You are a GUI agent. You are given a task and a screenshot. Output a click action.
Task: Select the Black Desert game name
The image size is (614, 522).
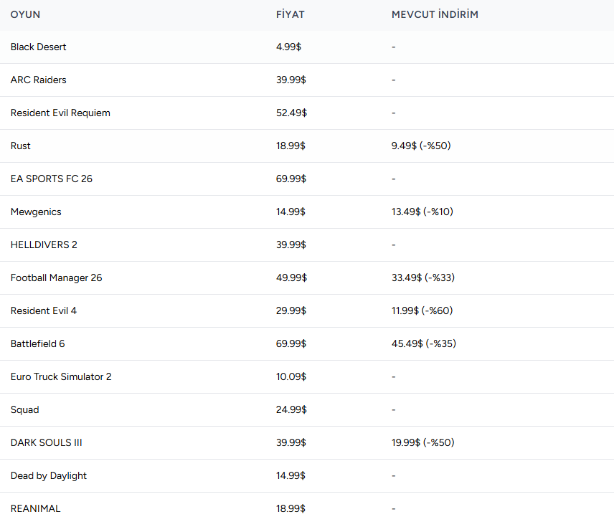pyautogui.click(x=39, y=47)
